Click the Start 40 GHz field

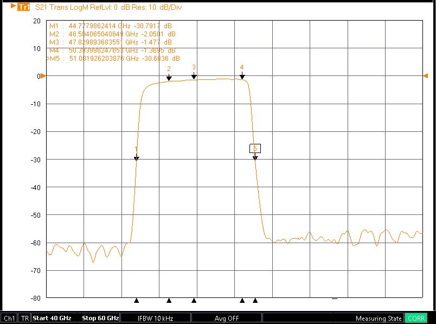pyautogui.click(x=52, y=318)
